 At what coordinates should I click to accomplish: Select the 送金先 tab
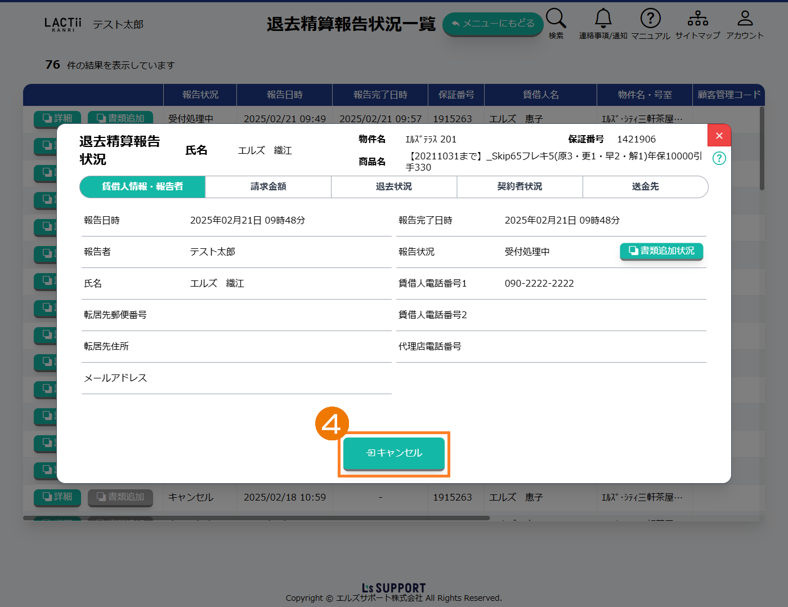pyautogui.click(x=645, y=187)
